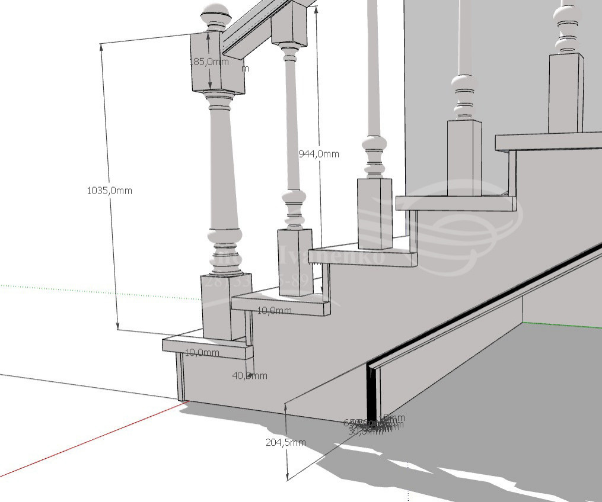Click the square base block of newel post

(217, 308)
